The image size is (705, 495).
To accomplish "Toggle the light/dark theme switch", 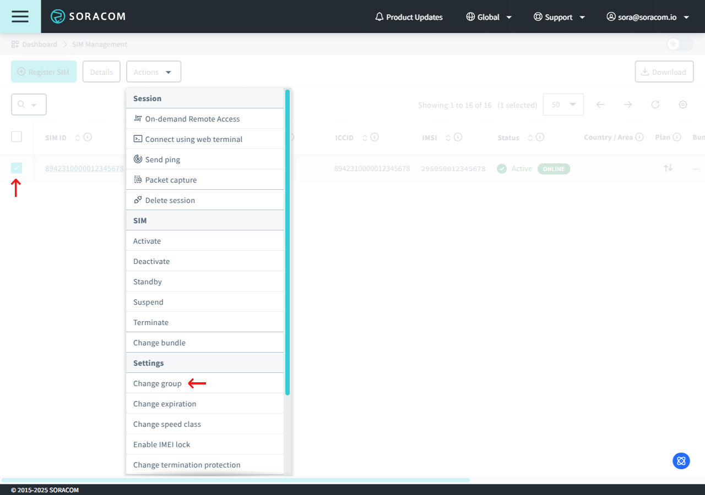I will click(x=680, y=44).
